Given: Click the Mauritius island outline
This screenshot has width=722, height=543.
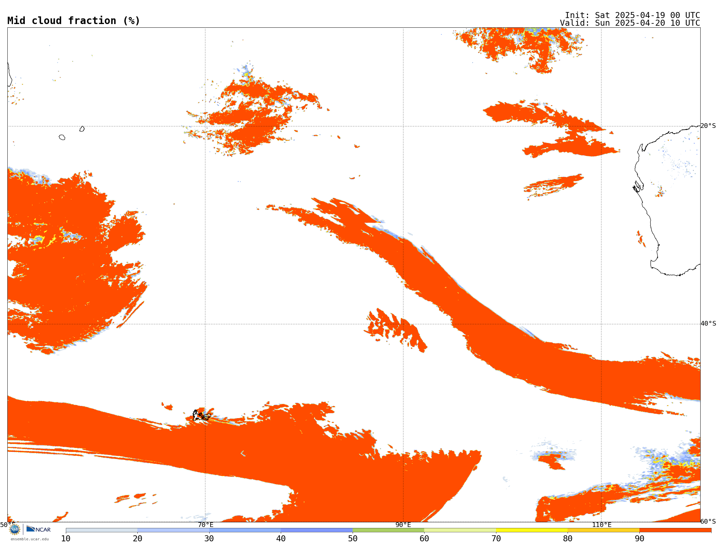Looking at the screenshot, I should [82, 129].
